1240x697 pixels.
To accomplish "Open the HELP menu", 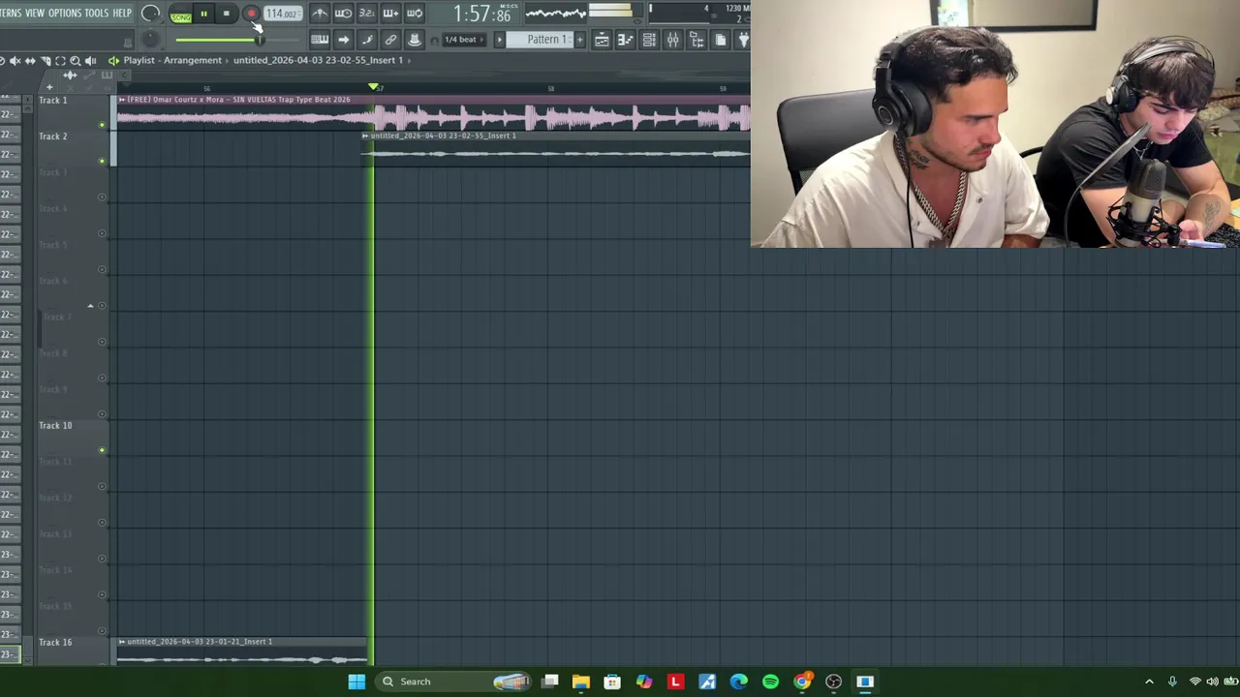I will click(122, 13).
